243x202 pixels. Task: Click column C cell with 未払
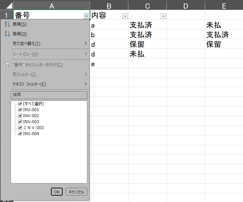[x=147, y=53]
